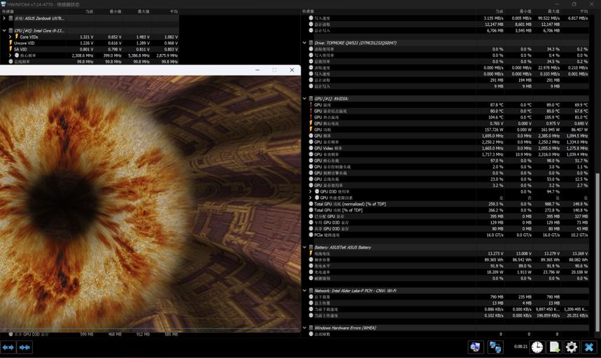Image resolution: width=601 pixels, height=358 pixels.
Task: Click the chip icon next to Drive: TOPMORE QW521
Action: (x=311, y=43)
